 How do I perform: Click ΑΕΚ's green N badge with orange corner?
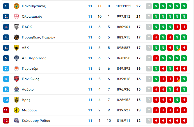click(177, 48)
